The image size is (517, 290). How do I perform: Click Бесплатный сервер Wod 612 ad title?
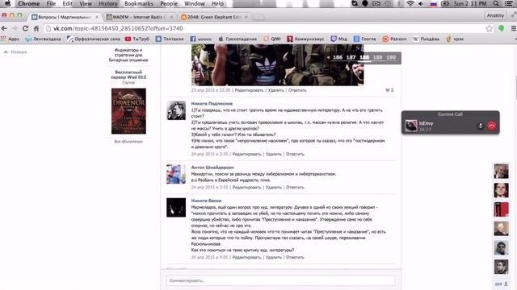[x=128, y=75]
